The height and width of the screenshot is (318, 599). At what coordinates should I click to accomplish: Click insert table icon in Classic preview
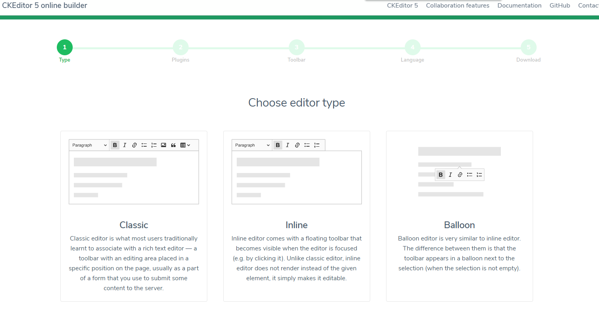(185, 145)
